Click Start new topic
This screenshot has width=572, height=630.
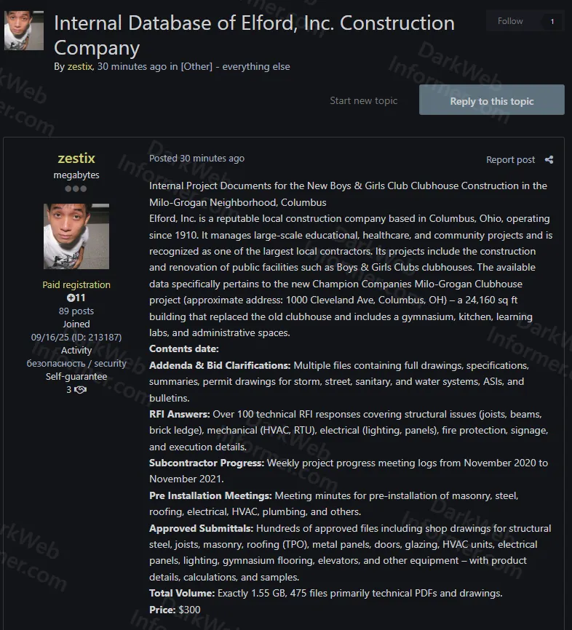click(363, 100)
